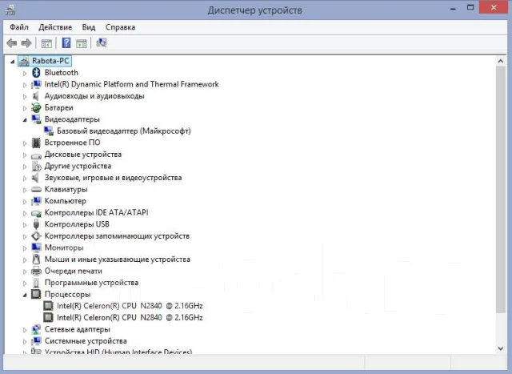This screenshot has height=374, width=512.
Task: Select the Сетевые адаптеры label
Action: (x=77, y=329)
